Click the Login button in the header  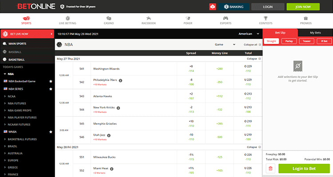click(268, 7)
